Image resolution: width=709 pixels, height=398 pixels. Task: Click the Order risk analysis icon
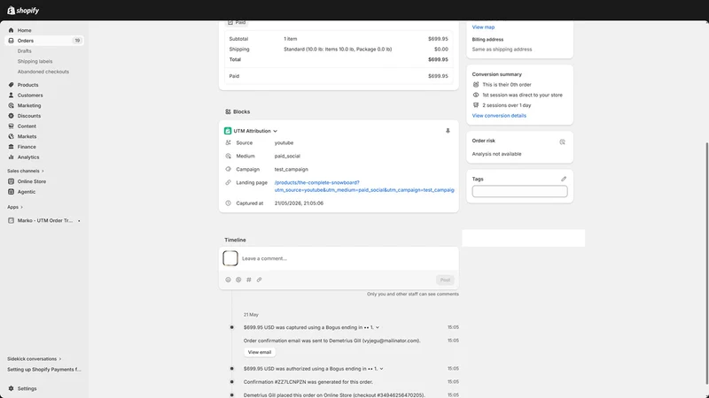pyautogui.click(x=562, y=142)
